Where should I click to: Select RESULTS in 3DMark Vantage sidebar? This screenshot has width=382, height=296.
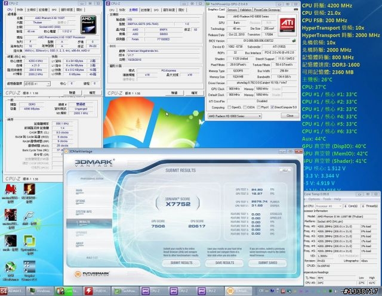(89, 223)
